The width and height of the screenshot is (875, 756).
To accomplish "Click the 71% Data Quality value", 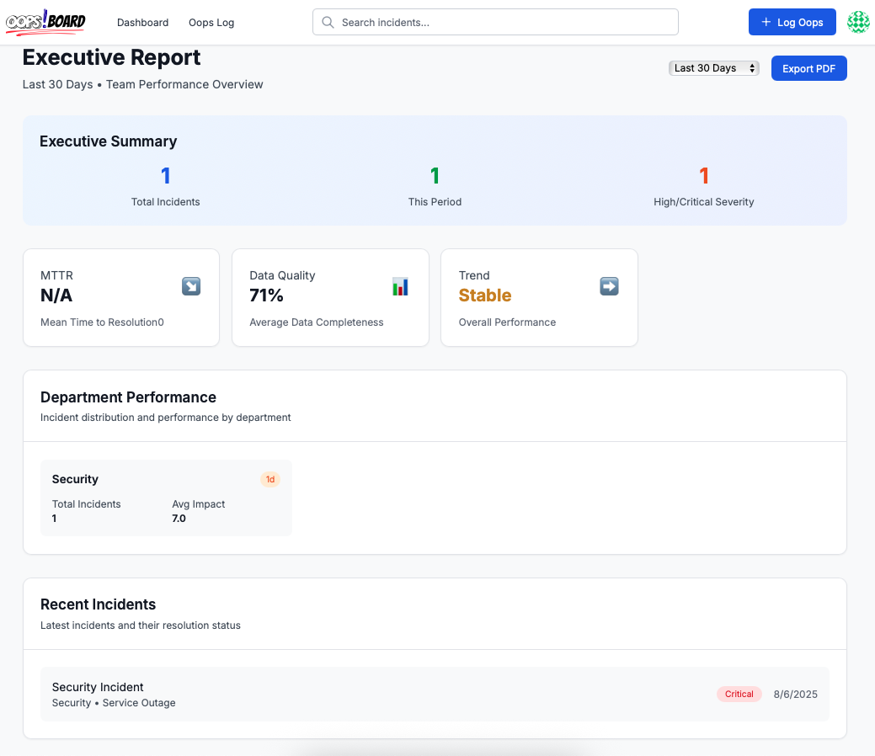I will [x=267, y=295].
